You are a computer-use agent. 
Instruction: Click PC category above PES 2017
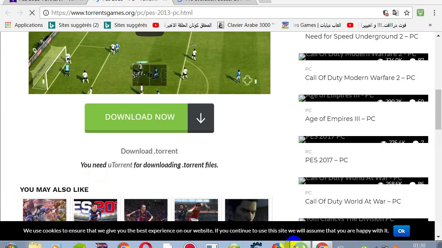(308, 152)
